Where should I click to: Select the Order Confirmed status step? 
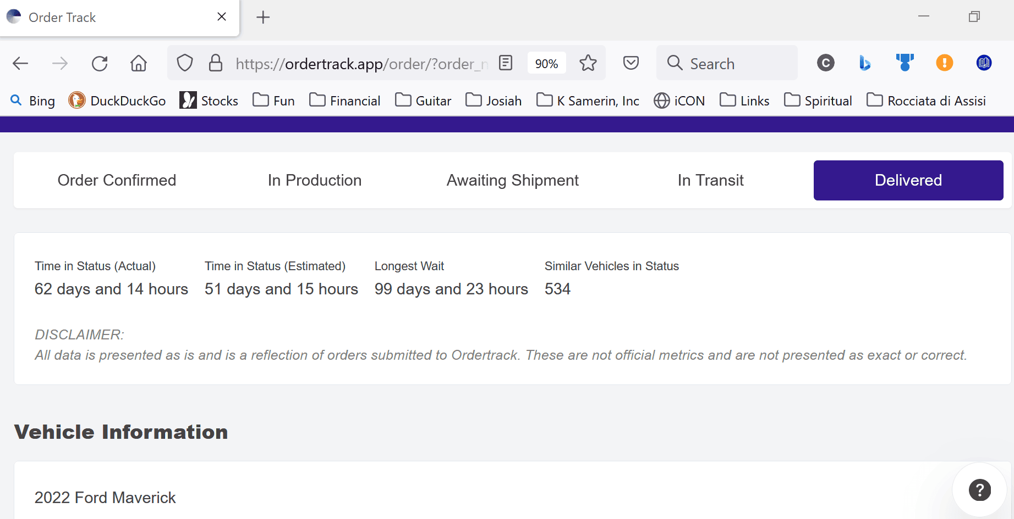(x=117, y=180)
